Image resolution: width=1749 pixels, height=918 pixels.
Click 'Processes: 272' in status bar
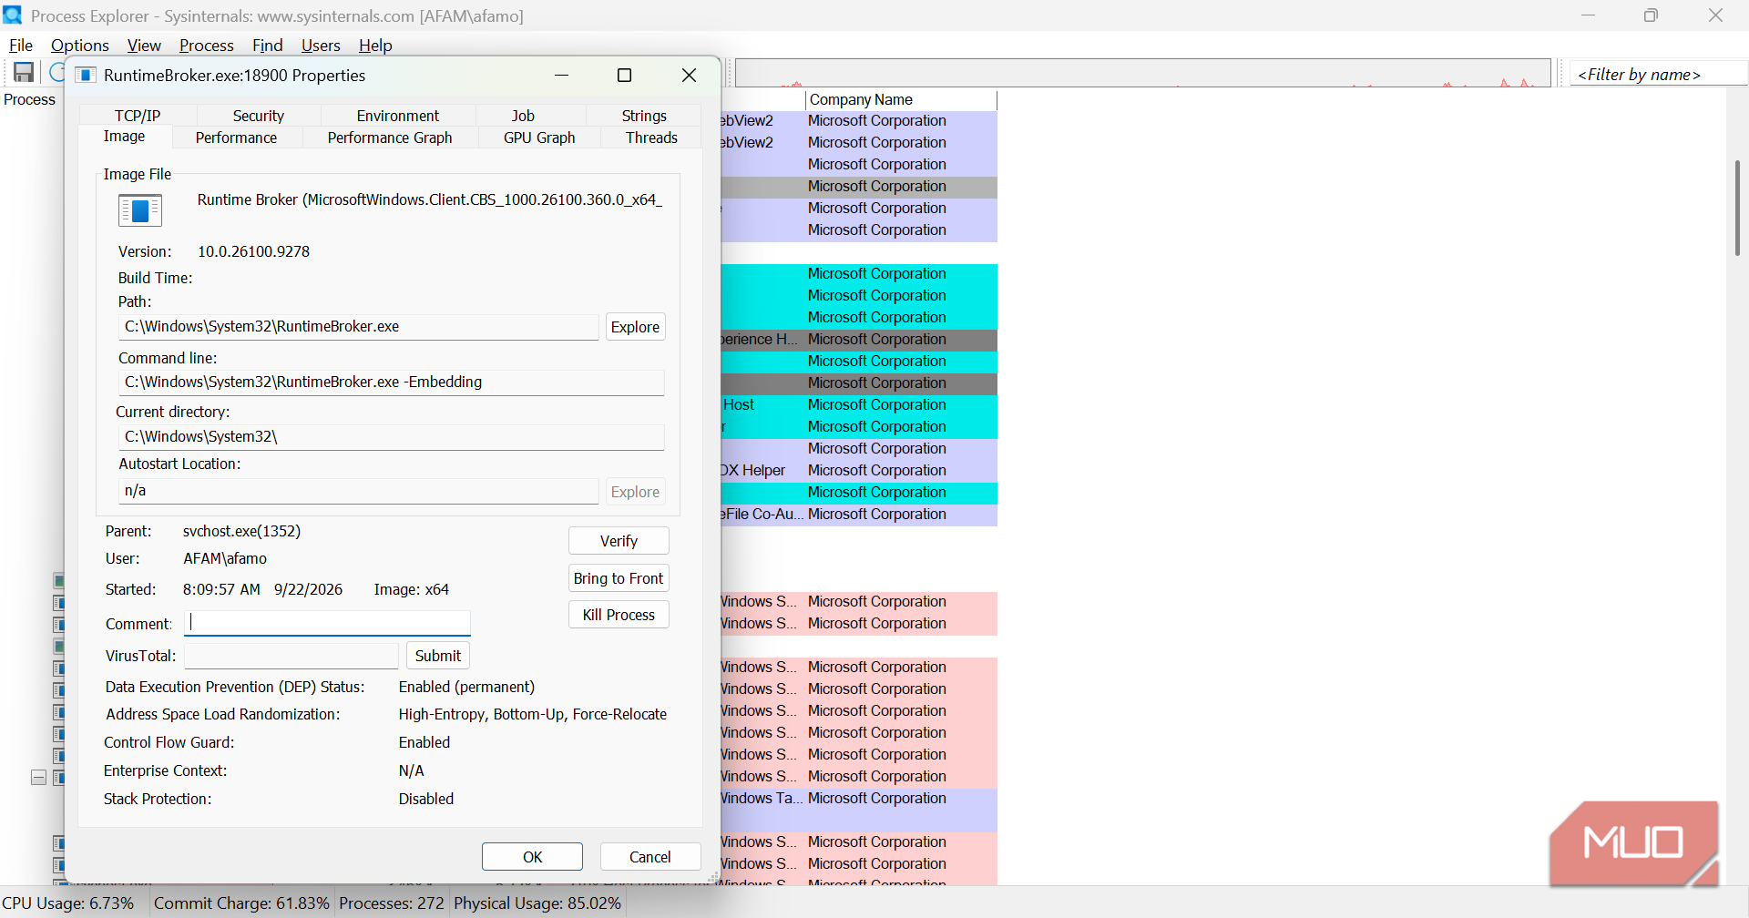(392, 903)
